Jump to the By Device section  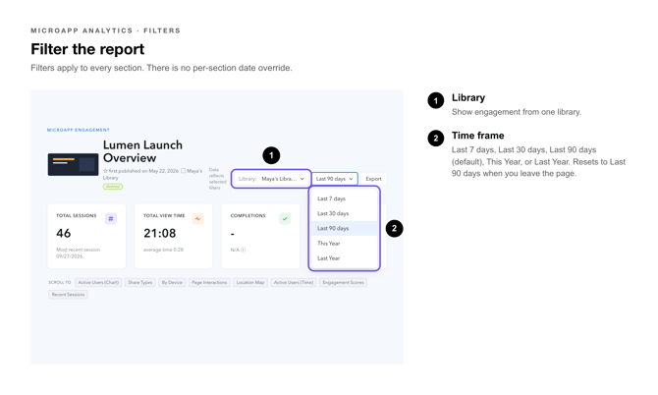172,283
